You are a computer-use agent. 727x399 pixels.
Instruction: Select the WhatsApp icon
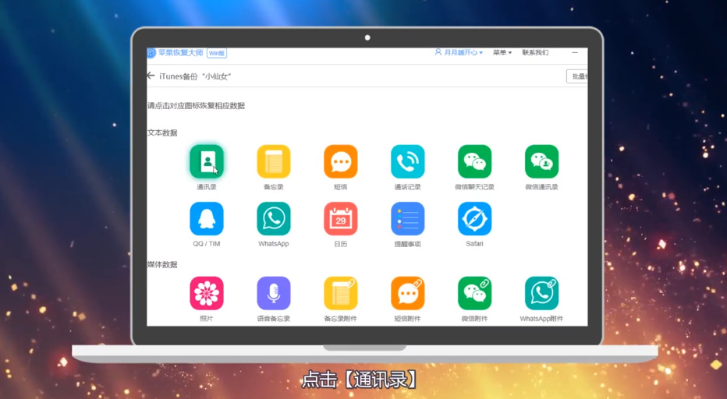click(274, 219)
